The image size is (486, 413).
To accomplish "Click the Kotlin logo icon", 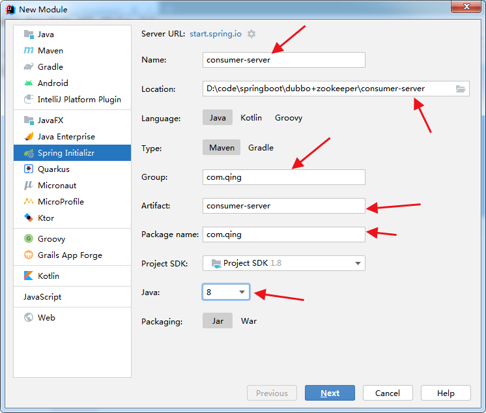I will [x=29, y=276].
